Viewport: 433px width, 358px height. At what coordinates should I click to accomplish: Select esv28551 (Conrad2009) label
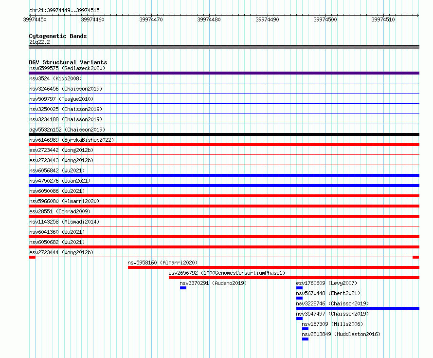coord(60,211)
